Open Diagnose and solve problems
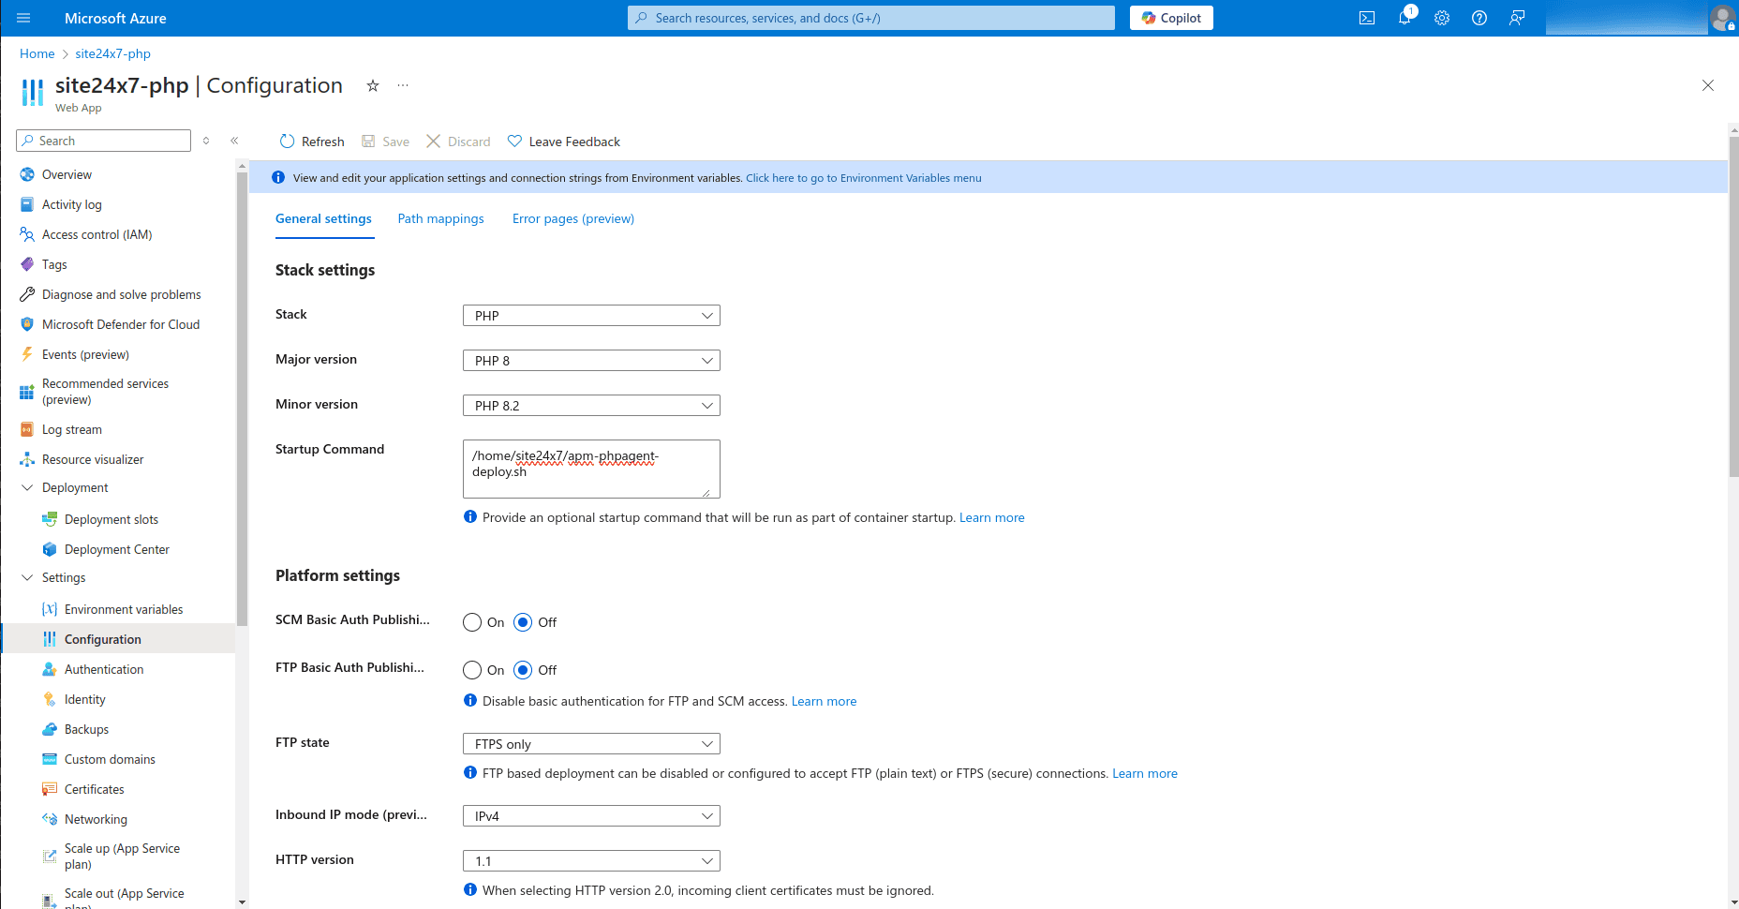Image resolution: width=1739 pixels, height=909 pixels. pos(120,294)
